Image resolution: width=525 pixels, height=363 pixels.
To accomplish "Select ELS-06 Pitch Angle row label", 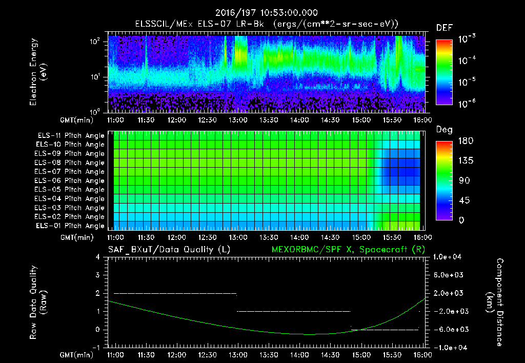I will pos(69,180).
